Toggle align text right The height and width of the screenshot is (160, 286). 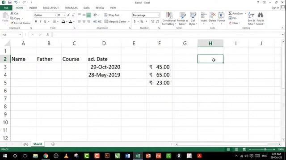coord(88,22)
